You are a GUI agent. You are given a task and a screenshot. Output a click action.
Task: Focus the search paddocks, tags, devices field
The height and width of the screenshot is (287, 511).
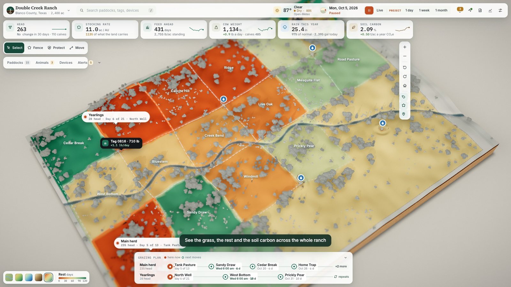click(116, 11)
